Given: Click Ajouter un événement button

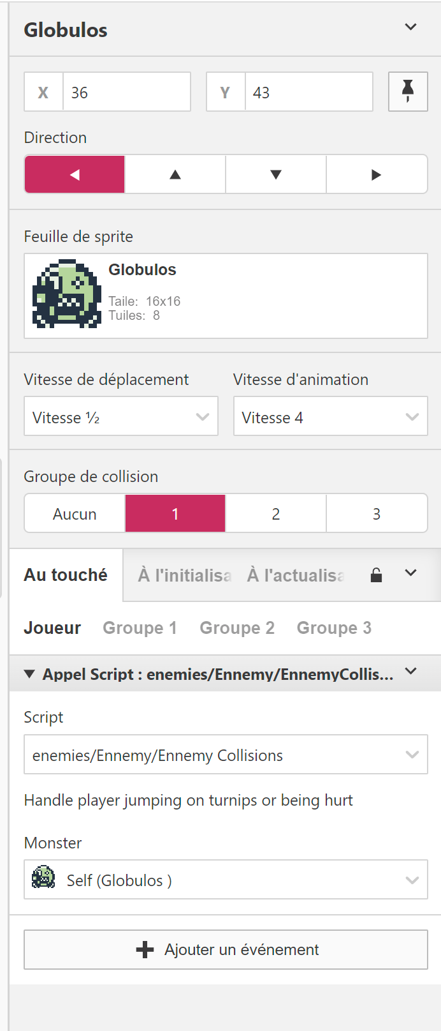Looking at the screenshot, I should [x=226, y=949].
